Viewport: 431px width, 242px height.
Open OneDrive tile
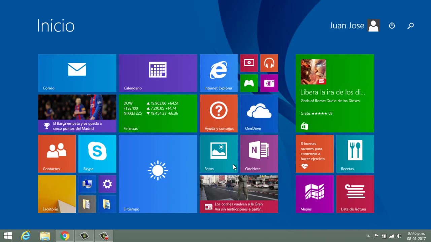point(259,113)
